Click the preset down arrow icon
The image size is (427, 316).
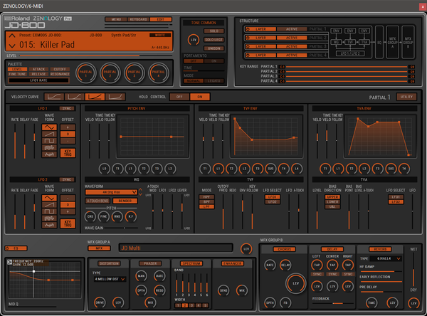pyautogui.click(x=12, y=46)
